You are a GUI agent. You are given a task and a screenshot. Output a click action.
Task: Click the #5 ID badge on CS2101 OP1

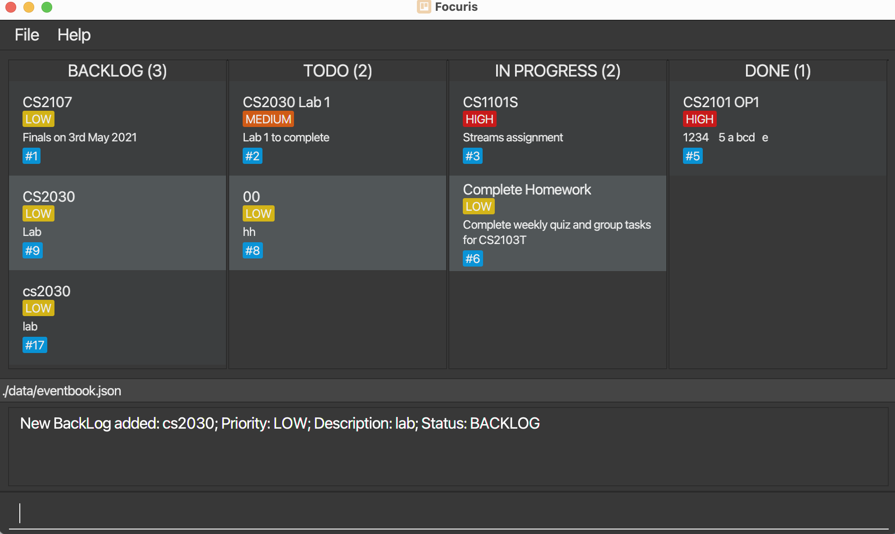coord(692,156)
